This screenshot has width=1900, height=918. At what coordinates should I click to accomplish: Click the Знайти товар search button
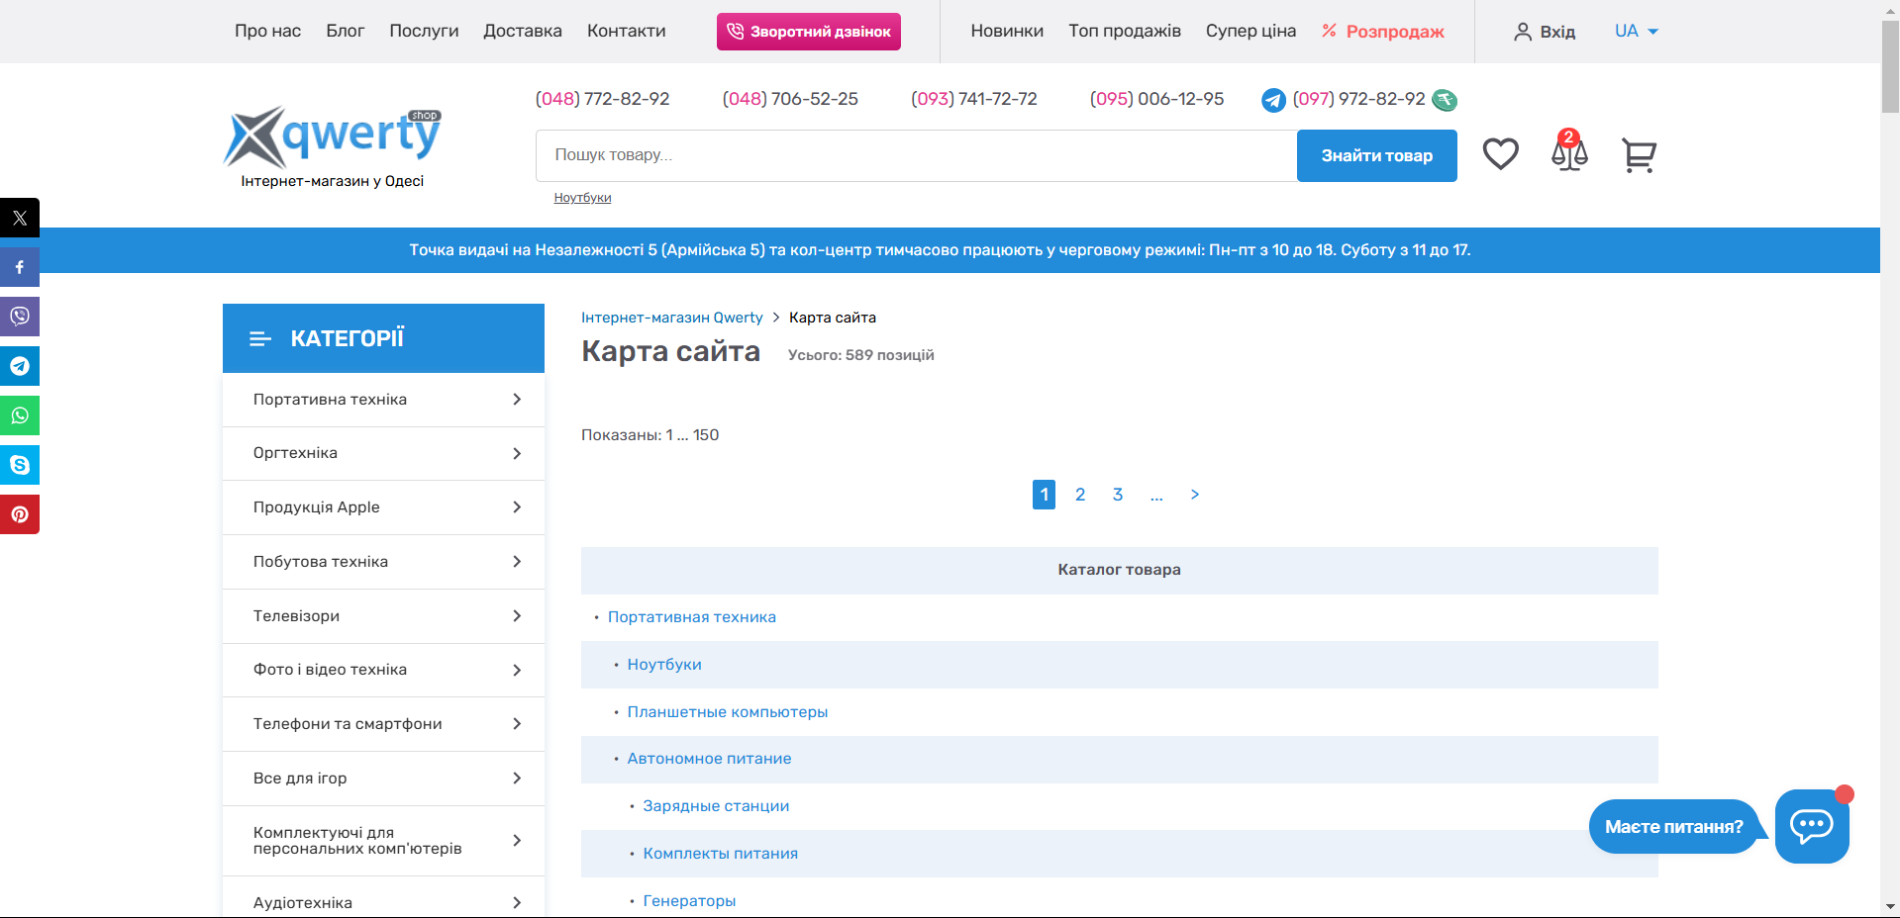[1376, 155]
